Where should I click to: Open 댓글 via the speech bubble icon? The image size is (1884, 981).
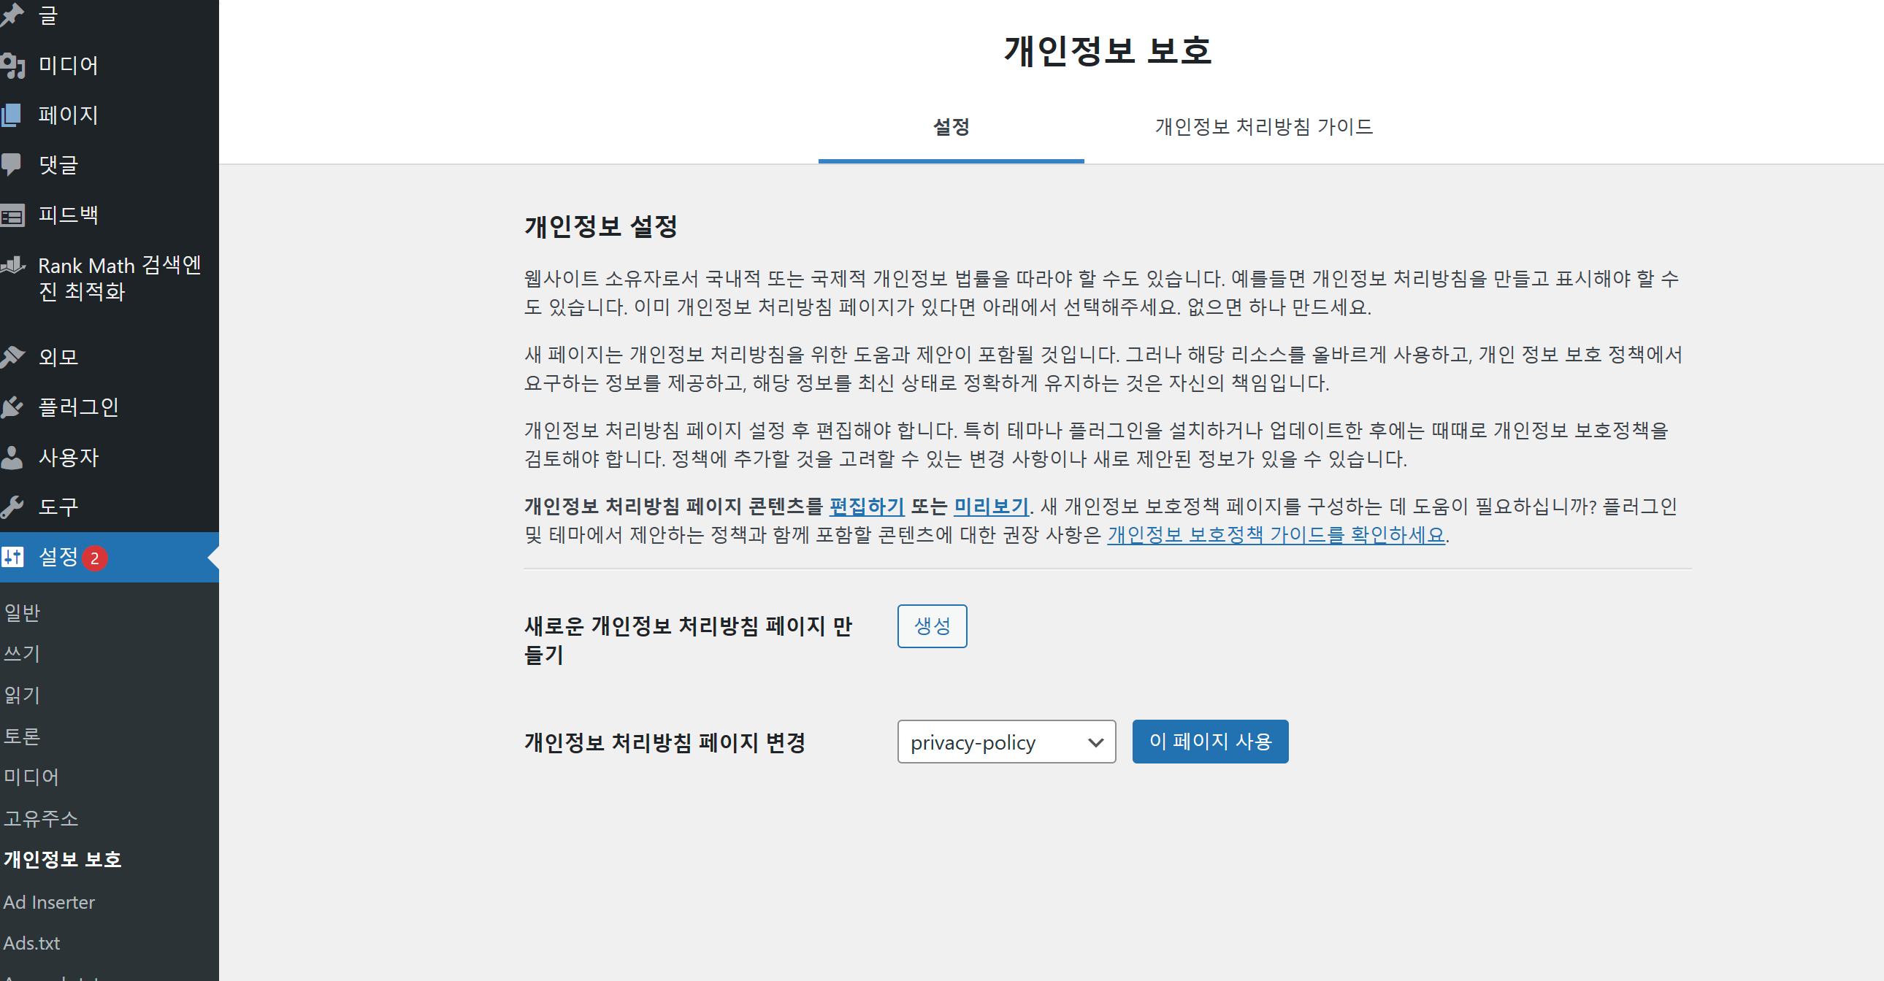(15, 165)
